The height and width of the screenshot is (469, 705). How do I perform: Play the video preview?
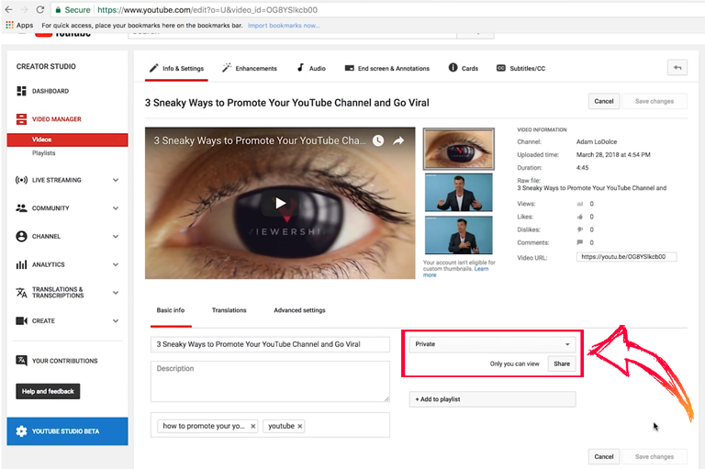(280, 203)
